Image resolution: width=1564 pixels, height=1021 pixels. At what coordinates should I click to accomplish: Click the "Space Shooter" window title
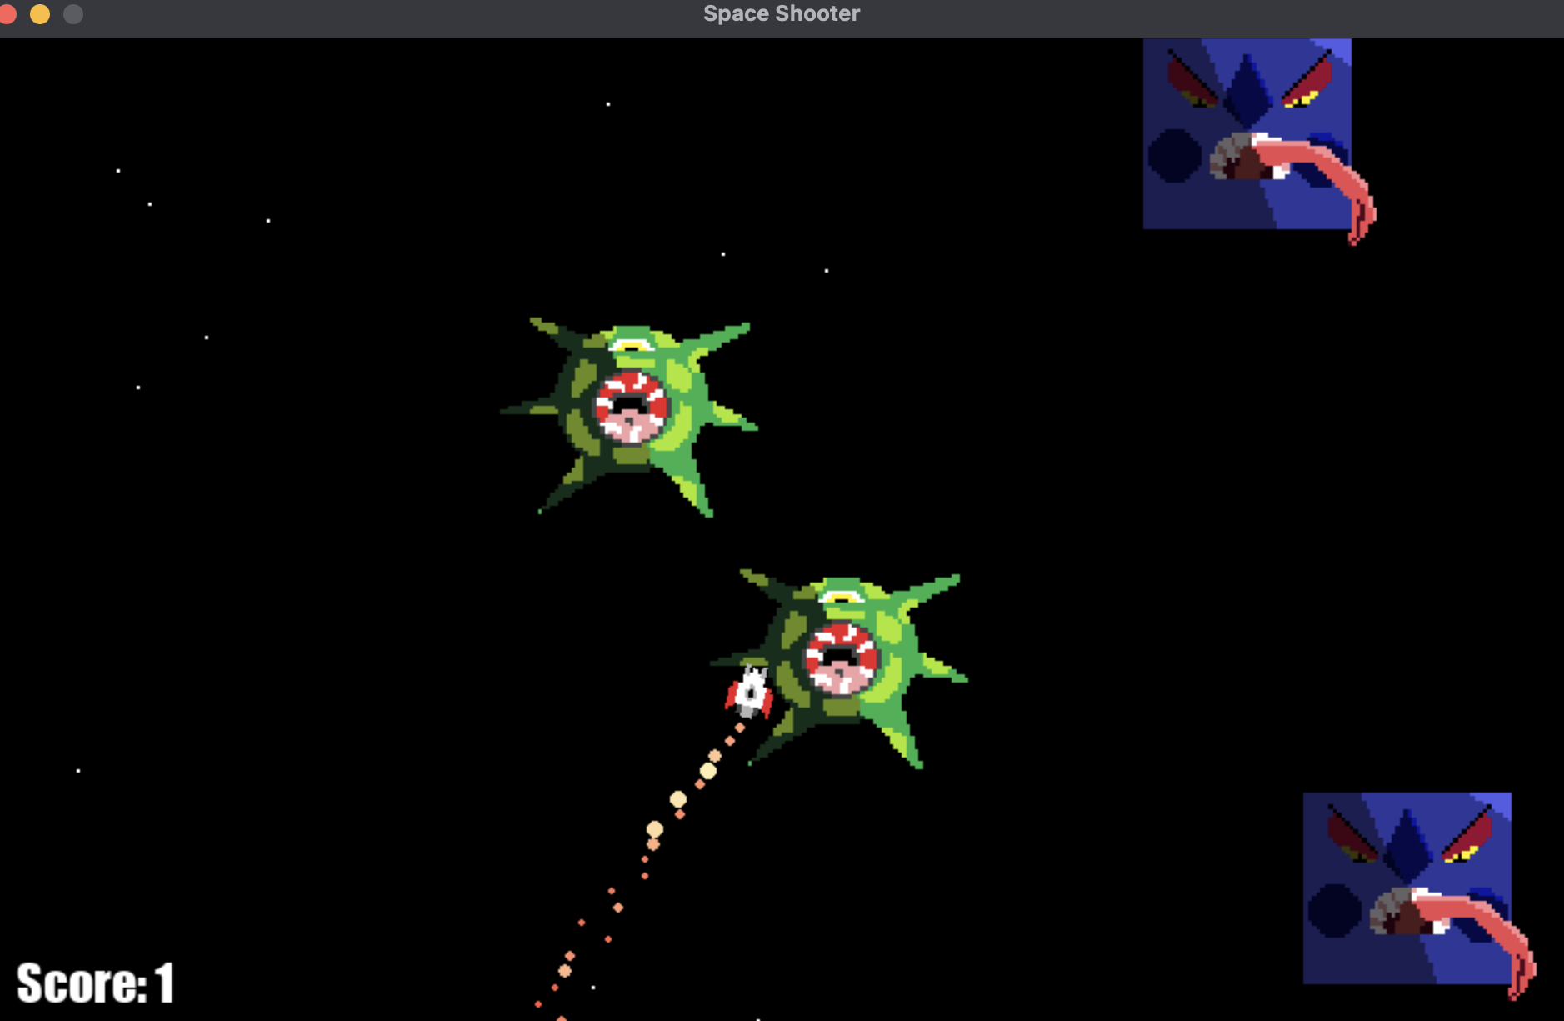(782, 13)
